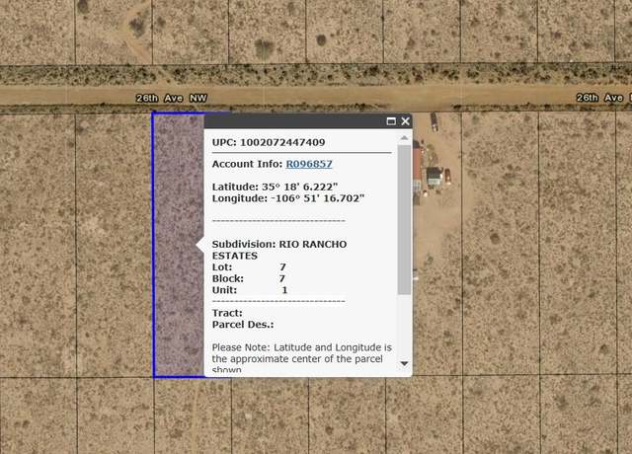Click the Latitude coordinate line

(275, 187)
